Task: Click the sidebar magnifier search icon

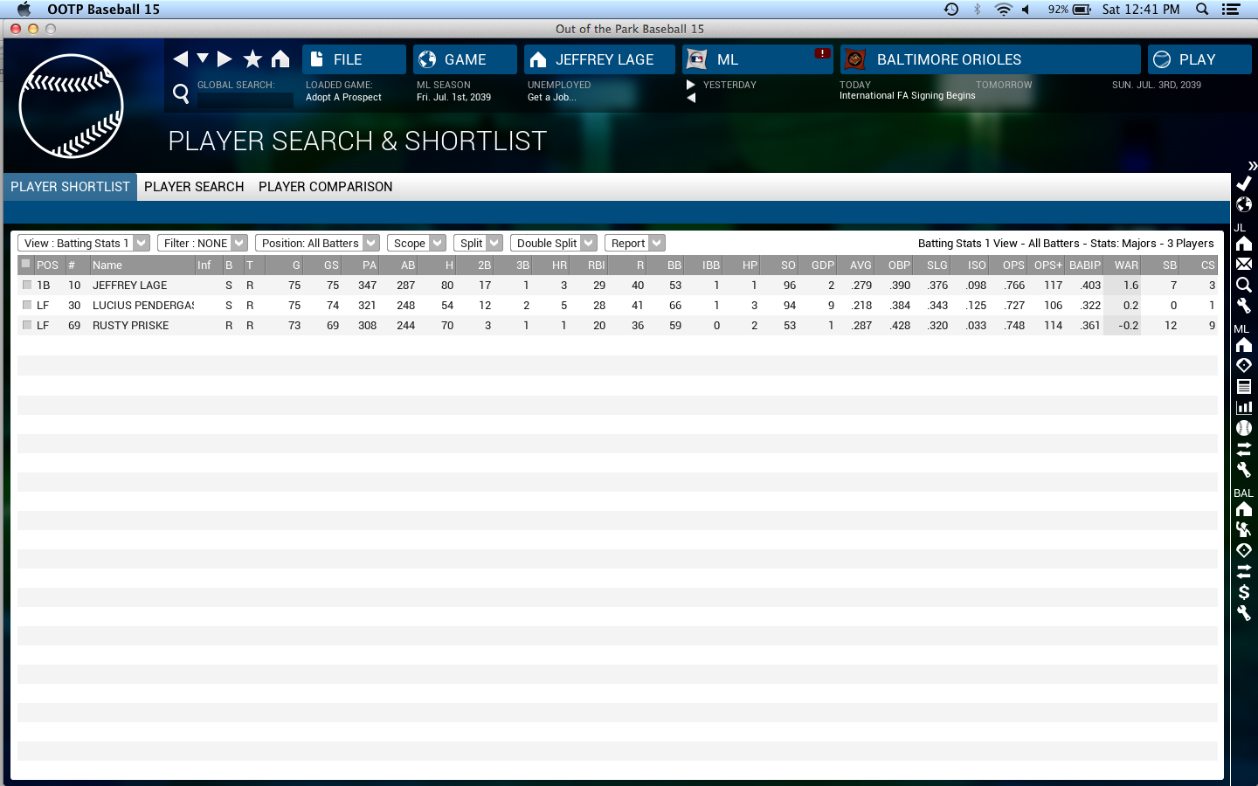Action: click(x=1244, y=285)
